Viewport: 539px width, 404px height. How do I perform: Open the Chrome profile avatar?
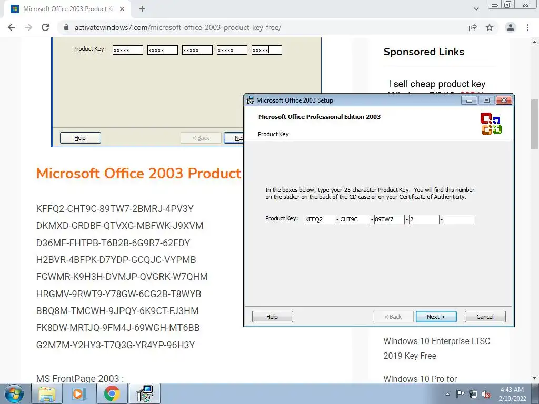click(x=511, y=27)
